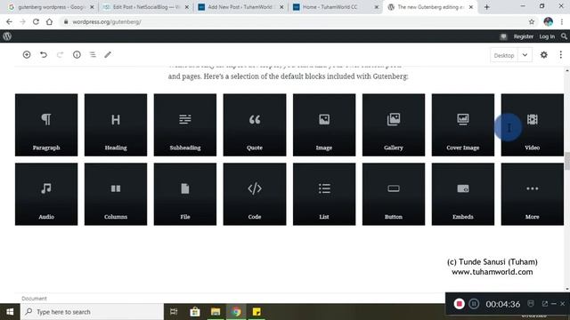The height and width of the screenshot is (320, 570).
Task: Open the More block tile
Action: click(x=533, y=194)
